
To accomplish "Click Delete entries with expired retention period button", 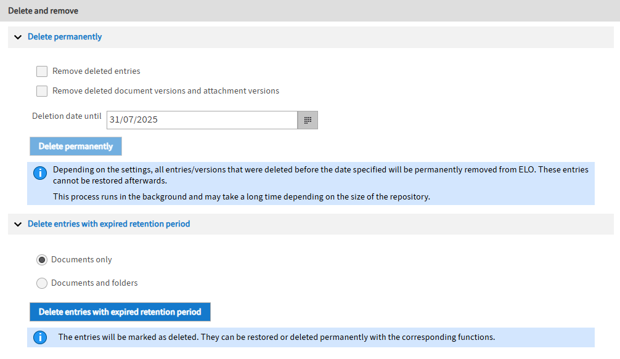I will 120,312.
